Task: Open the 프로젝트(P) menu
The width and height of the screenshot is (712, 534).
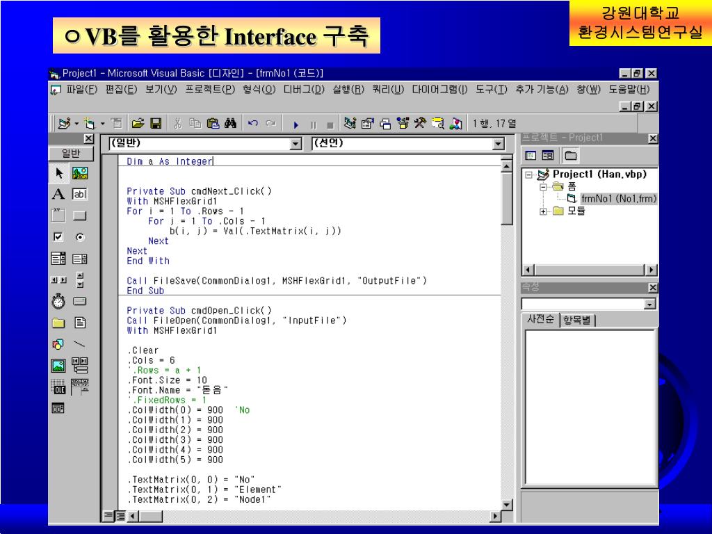Action: pyautogui.click(x=210, y=90)
